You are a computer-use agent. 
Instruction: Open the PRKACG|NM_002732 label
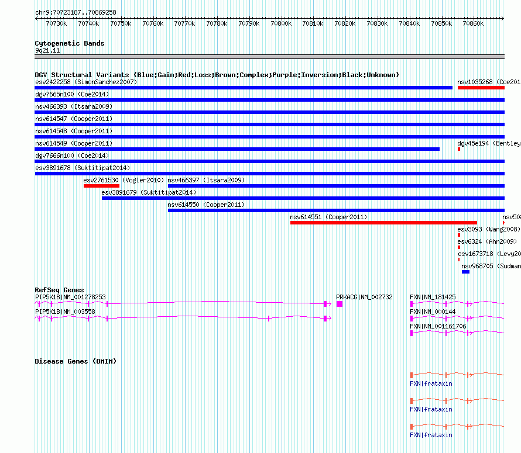364,297
